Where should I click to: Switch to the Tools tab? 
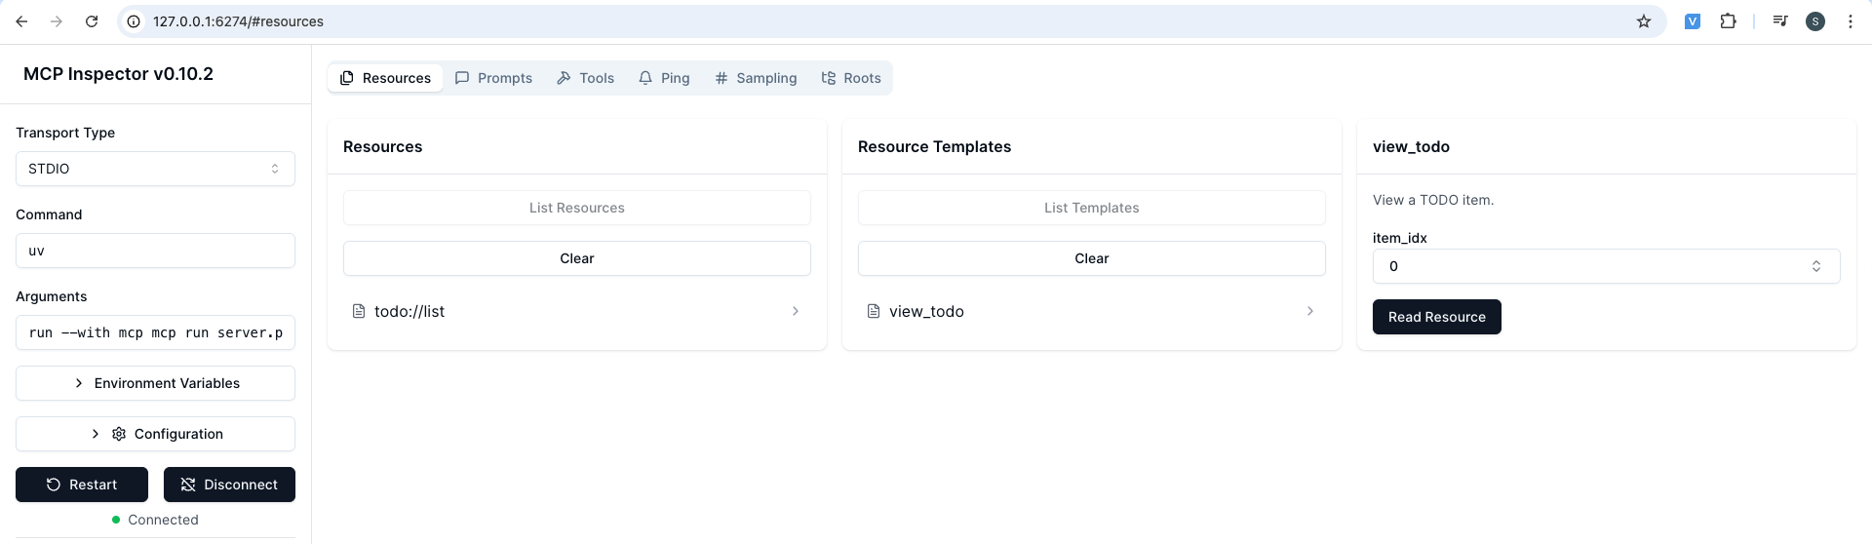point(586,78)
